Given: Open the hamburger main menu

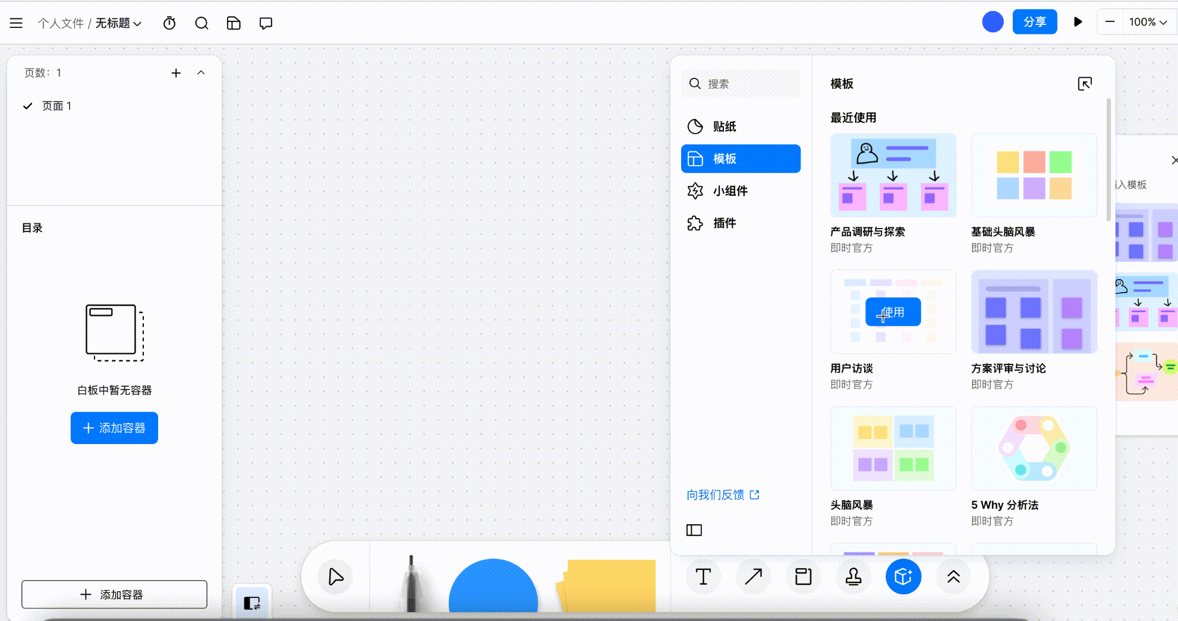Looking at the screenshot, I should click(x=16, y=23).
